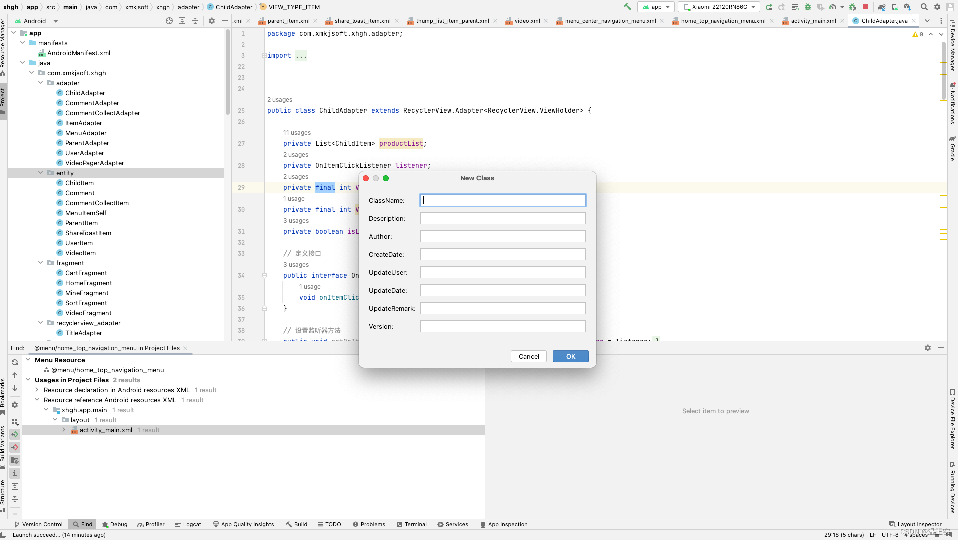Focus the Version input field
The height and width of the screenshot is (540, 958).
tap(503, 326)
